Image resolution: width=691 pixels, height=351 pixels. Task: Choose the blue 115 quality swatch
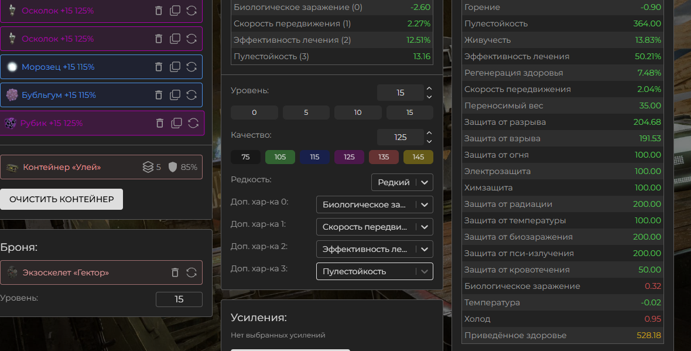tap(314, 157)
